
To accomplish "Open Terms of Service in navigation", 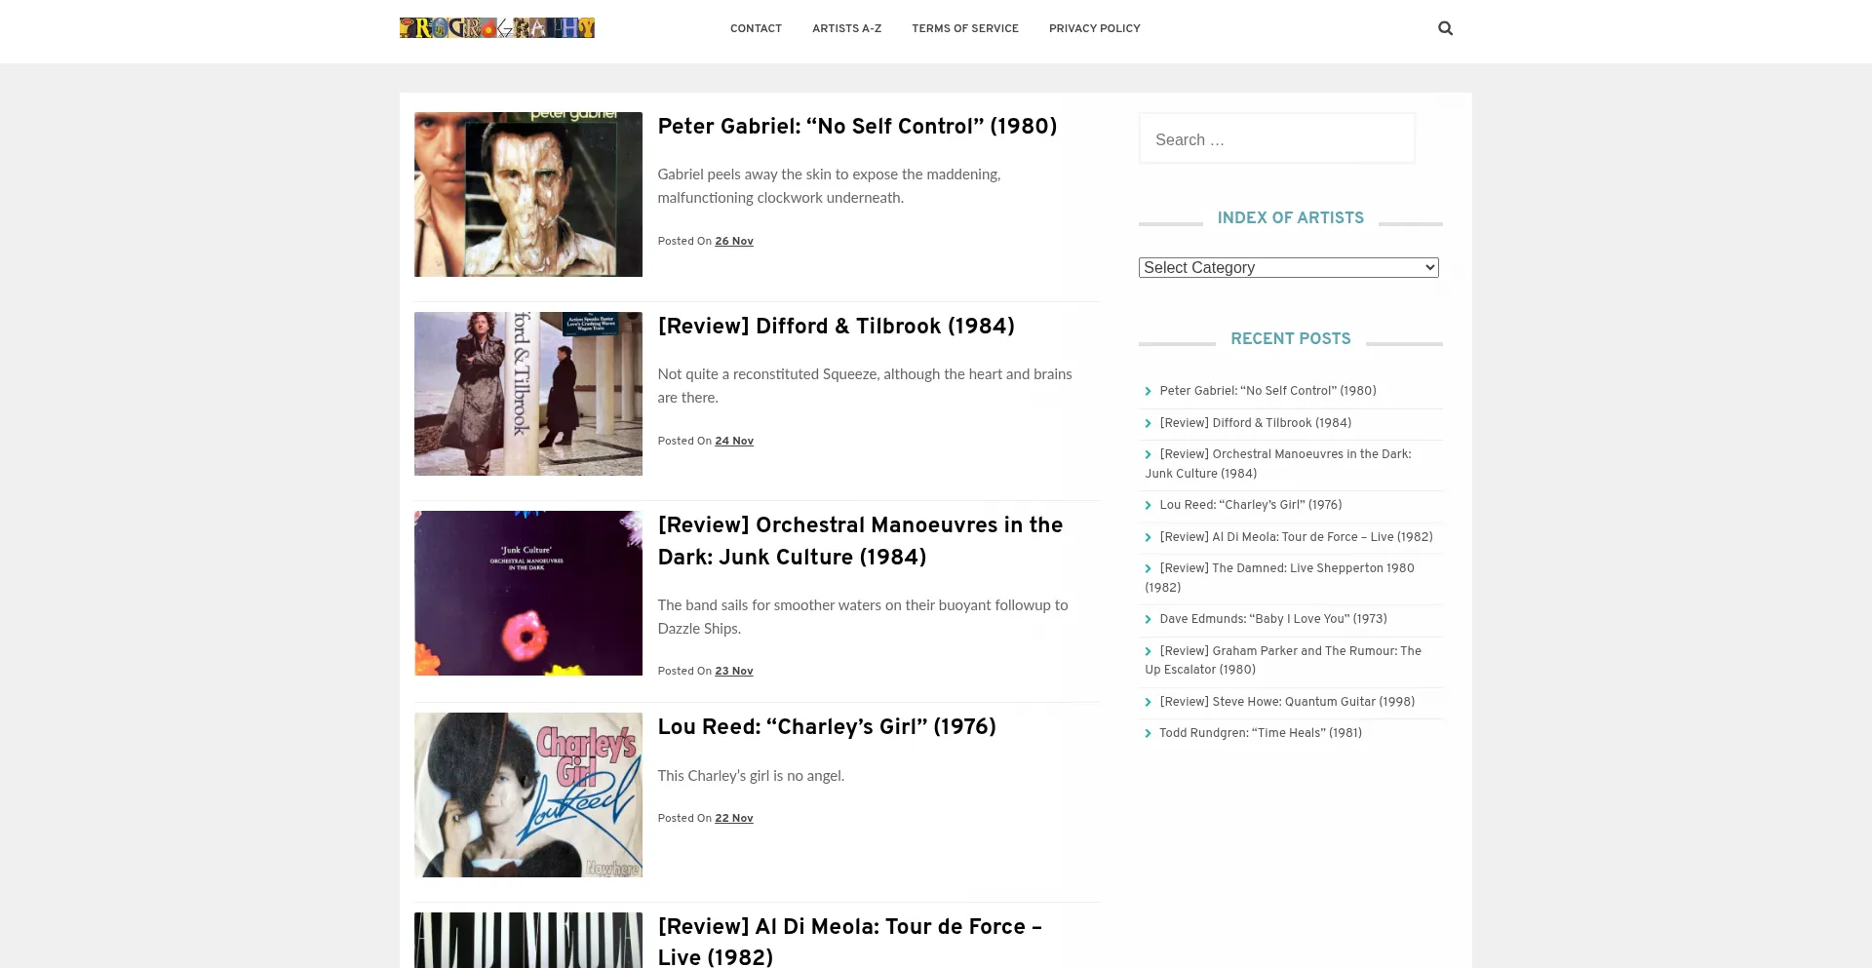I will click(x=964, y=28).
